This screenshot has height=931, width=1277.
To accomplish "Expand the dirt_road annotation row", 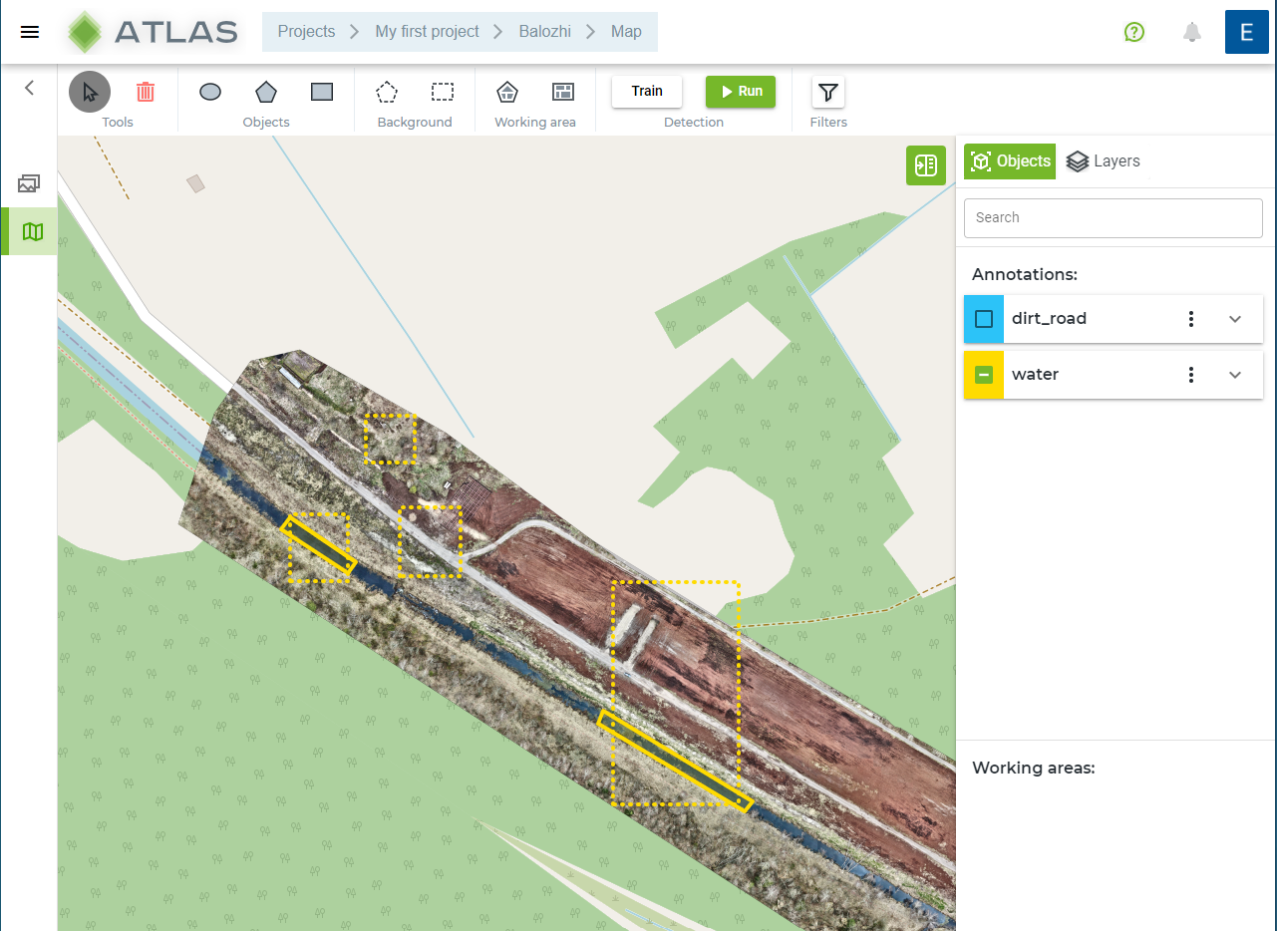I will pyautogui.click(x=1235, y=319).
